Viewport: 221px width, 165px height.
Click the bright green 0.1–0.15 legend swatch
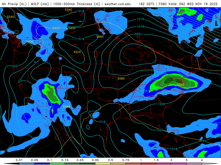point(57,164)
